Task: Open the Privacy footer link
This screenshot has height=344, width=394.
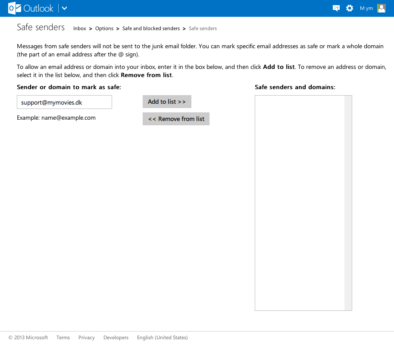Action: tap(87, 338)
